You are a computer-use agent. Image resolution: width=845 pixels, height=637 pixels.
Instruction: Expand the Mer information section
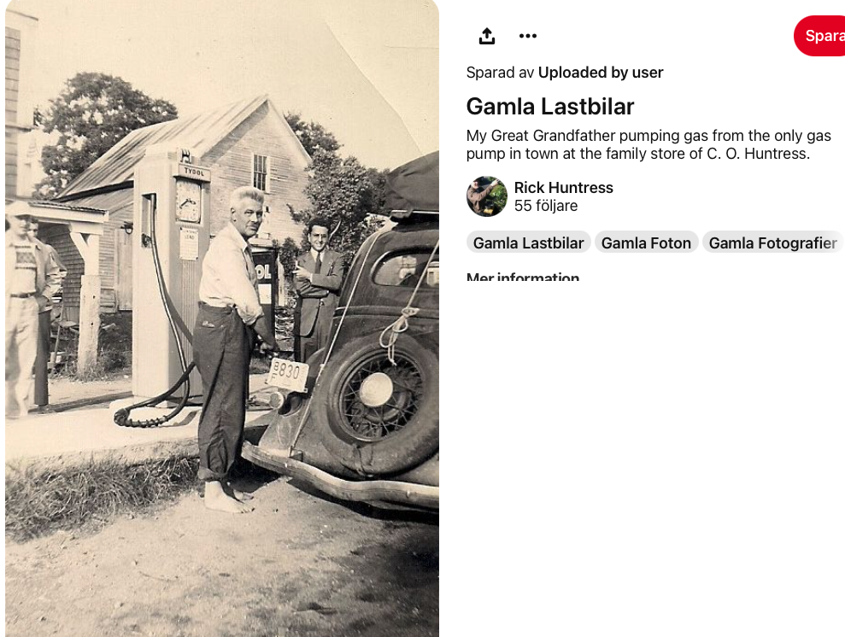coord(522,277)
